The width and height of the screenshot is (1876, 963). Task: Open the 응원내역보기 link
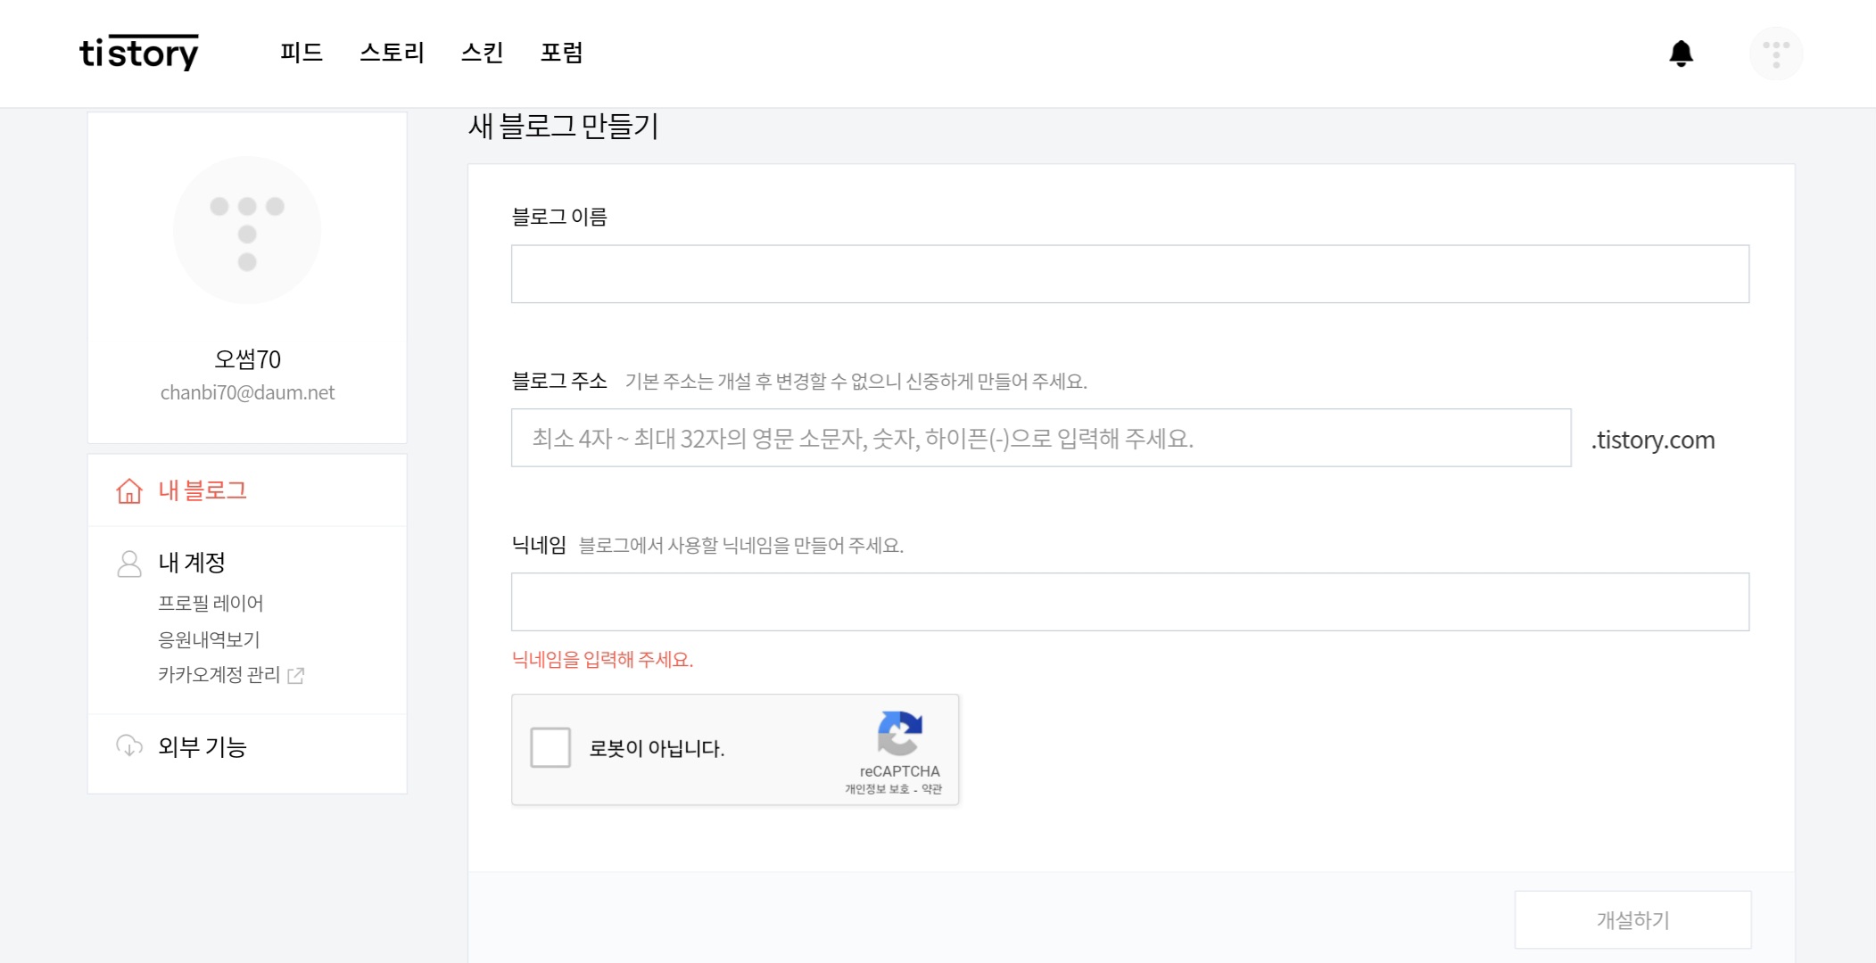(209, 639)
